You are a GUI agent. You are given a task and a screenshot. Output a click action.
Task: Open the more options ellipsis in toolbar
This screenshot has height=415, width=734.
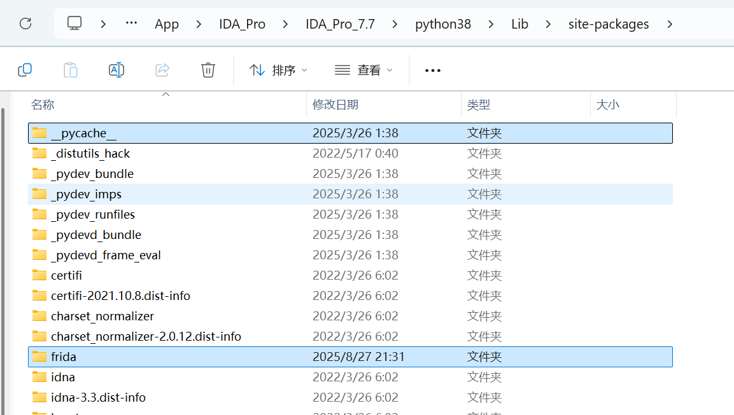point(432,71)
